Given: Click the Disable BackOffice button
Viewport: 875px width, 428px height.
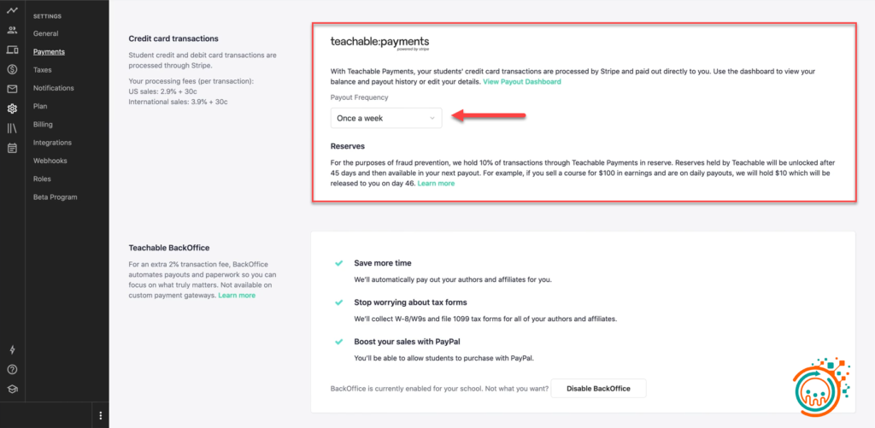Looking at the screenshot, I should (598, 389).
